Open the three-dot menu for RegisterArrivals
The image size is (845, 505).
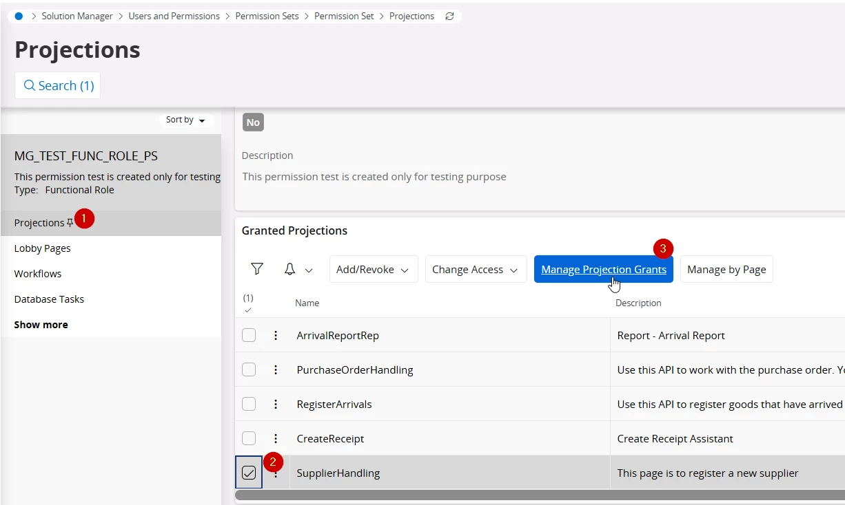(276, 404)
